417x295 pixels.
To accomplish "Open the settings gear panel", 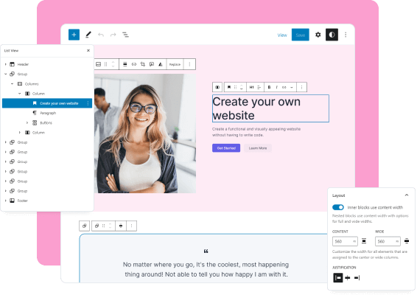I will point(318,35).
